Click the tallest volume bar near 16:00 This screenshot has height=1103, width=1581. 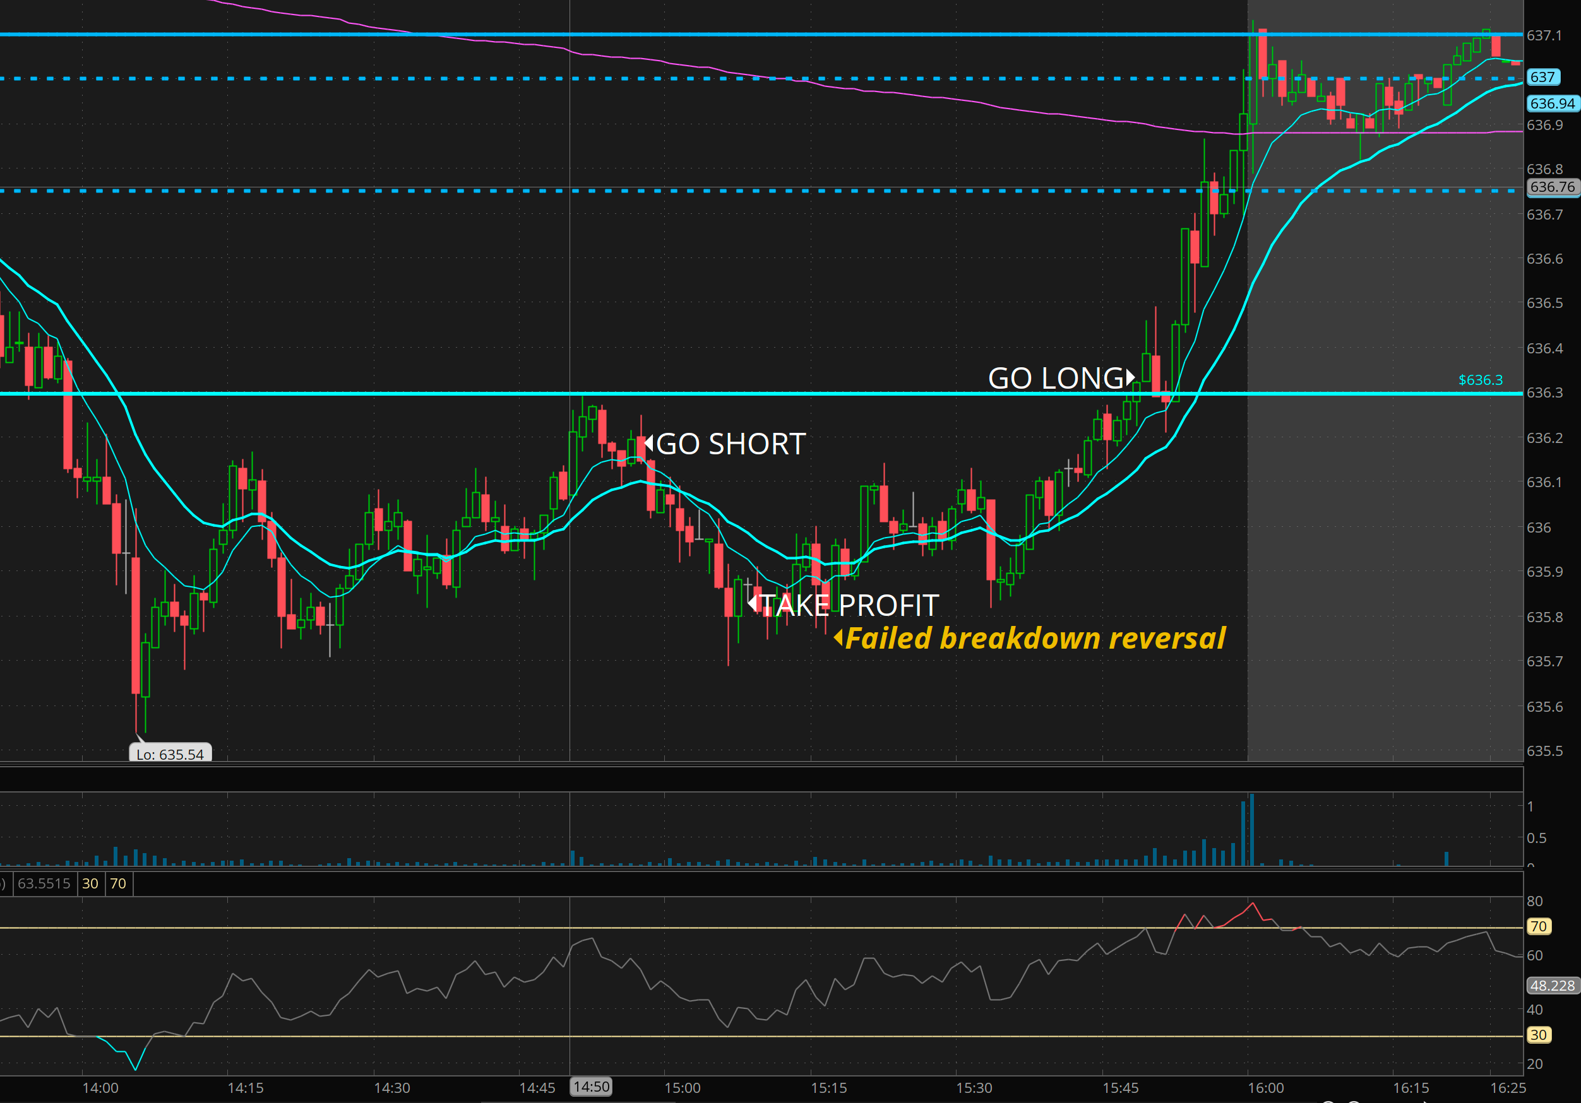1252,829
